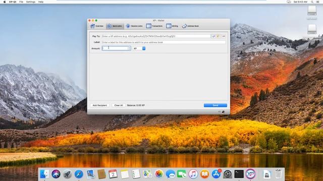The width and height of the screenshot is (323, 181).
Task: Open App Store from the Dock
Action: [x=216, y=174]
